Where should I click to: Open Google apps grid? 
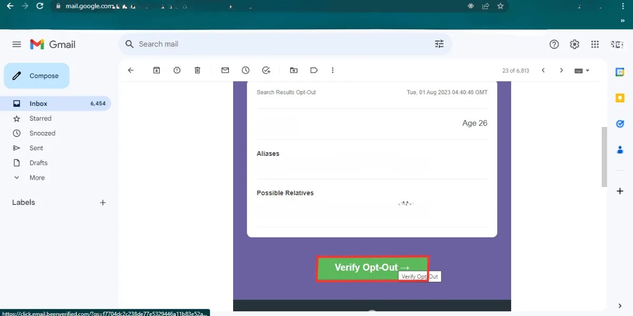(x=595, y=44)
